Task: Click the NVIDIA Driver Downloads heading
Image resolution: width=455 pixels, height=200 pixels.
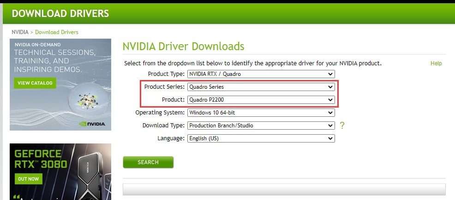Action: 183,46
